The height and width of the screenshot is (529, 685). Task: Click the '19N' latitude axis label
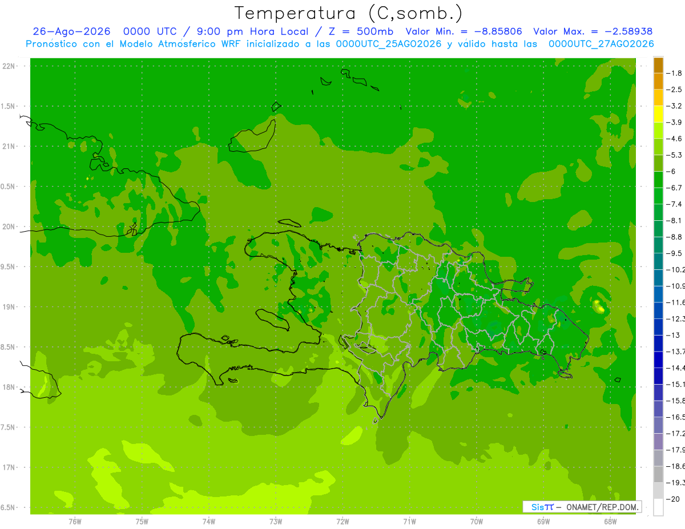[10, 307]
